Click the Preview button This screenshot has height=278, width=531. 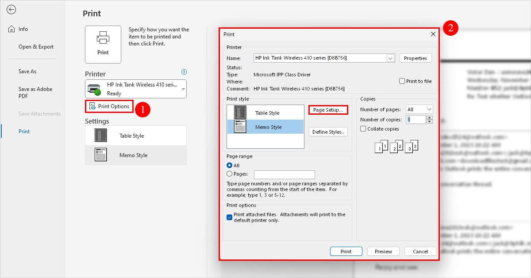pyautogui.click(x=383, y=252)
